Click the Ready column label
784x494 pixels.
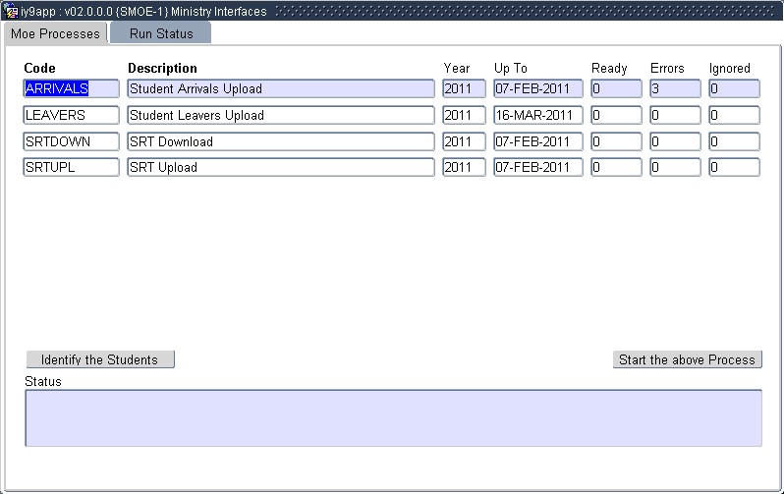point(609,68)
